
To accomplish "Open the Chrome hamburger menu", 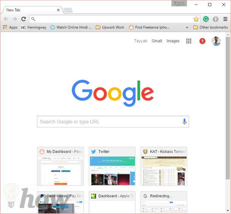I will (225, 19).
